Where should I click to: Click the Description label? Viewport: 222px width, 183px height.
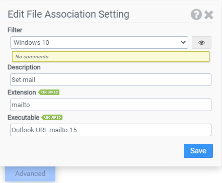click(x=24, y=67)
